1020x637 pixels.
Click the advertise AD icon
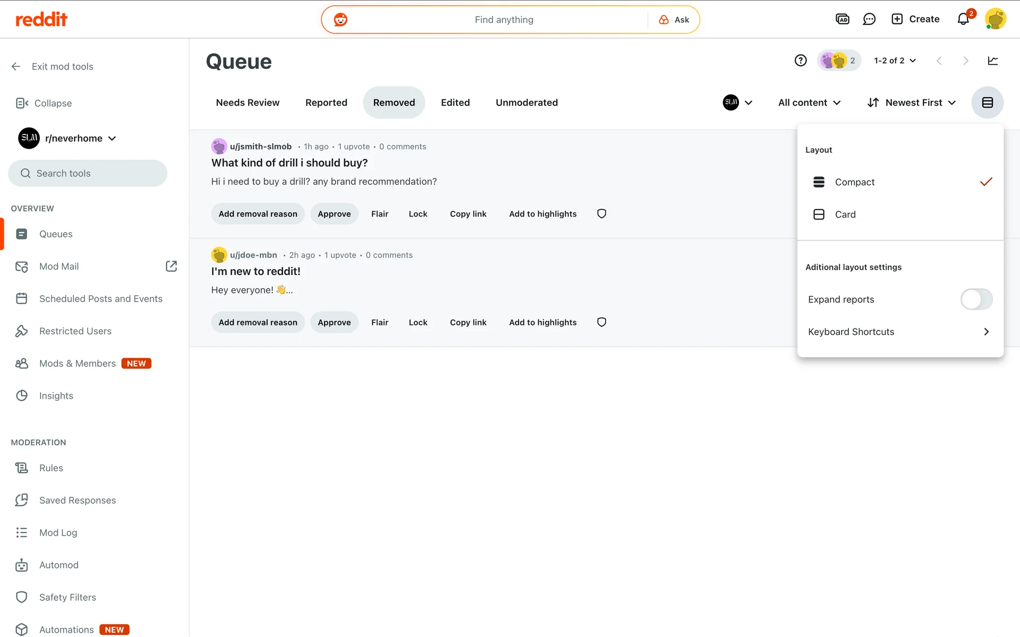pos(843,19)
